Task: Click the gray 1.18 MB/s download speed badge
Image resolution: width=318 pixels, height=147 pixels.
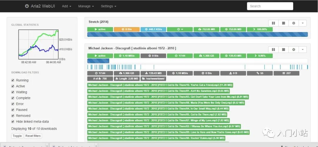Action: [180, 73]
